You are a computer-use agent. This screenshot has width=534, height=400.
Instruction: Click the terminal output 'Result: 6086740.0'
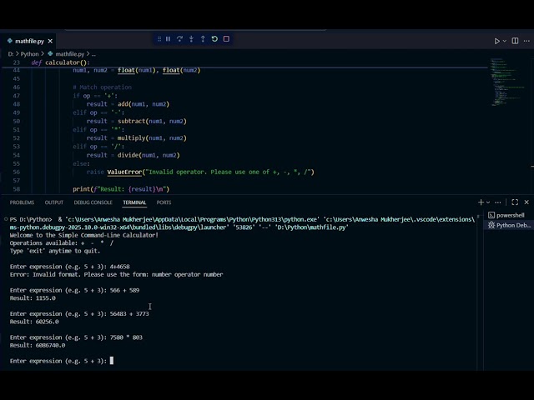pyautogui.click(x=38, y=345)
